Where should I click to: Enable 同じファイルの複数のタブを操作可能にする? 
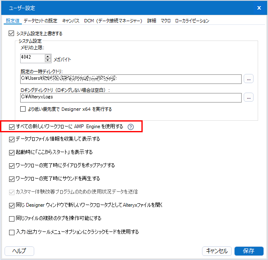[x=12, y=218]
